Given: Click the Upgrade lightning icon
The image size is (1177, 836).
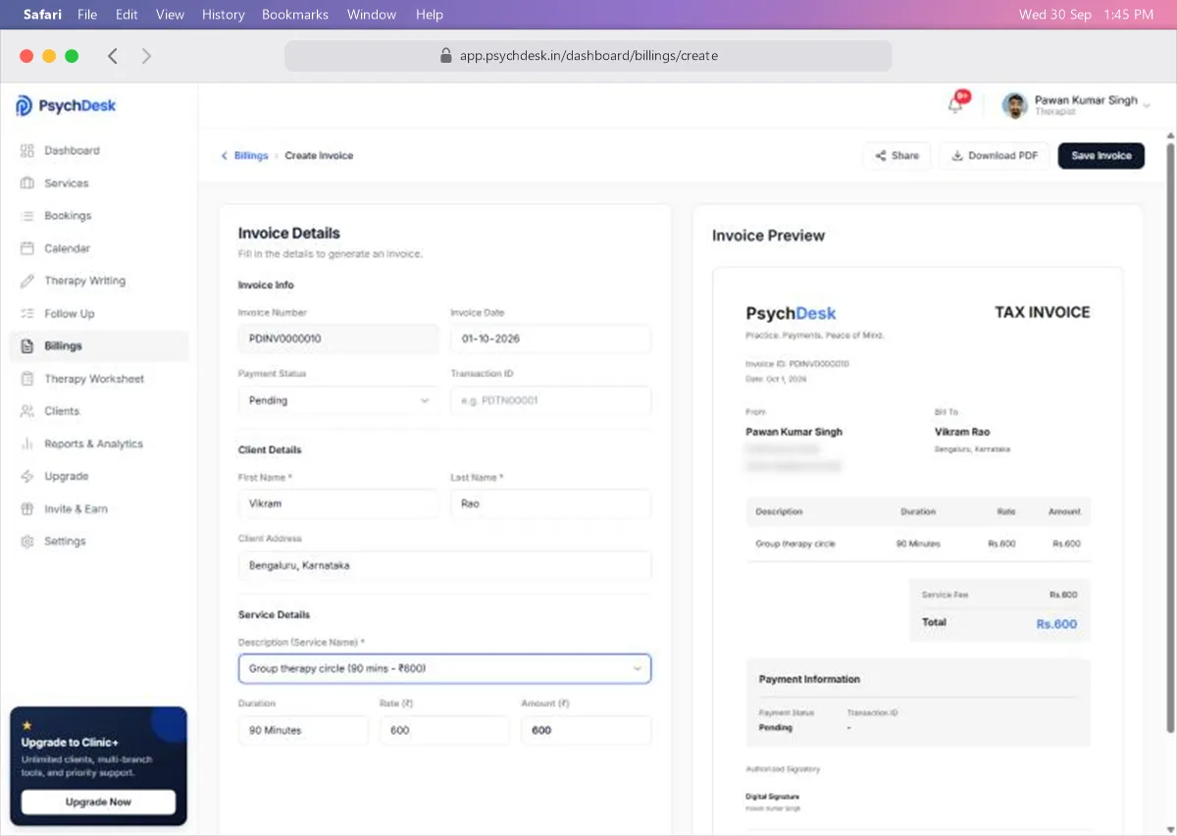Looking at the screenshot, I should coord(27,476).
